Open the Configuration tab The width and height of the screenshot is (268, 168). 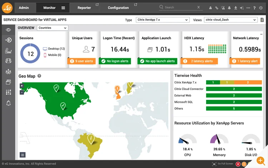point(118,8)
